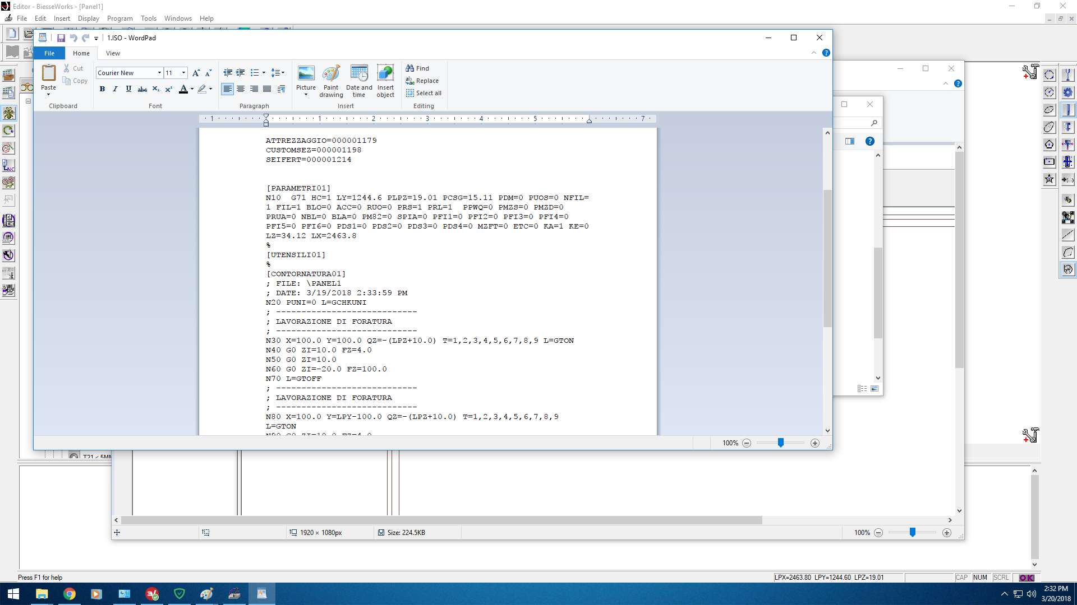Click the Paste clipboard icon
Screen dimensions: 1077x605
[x=49, y=73]
